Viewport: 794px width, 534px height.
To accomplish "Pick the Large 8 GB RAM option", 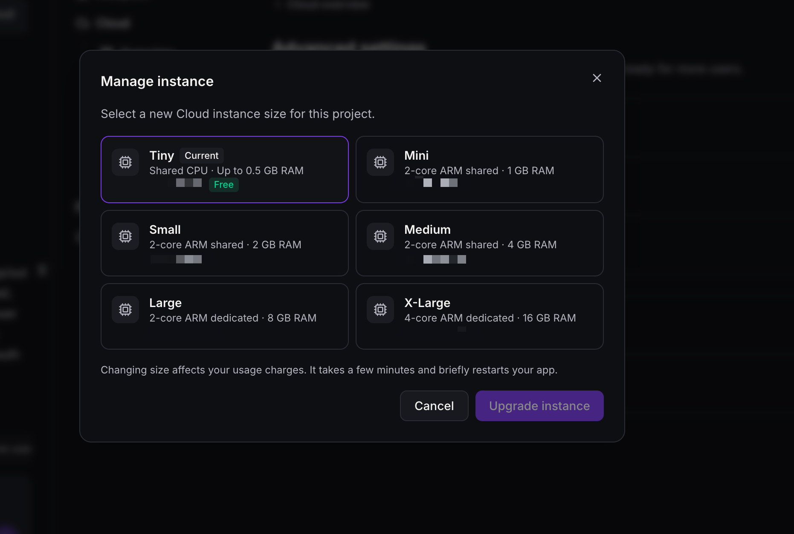I will point(225,316).
